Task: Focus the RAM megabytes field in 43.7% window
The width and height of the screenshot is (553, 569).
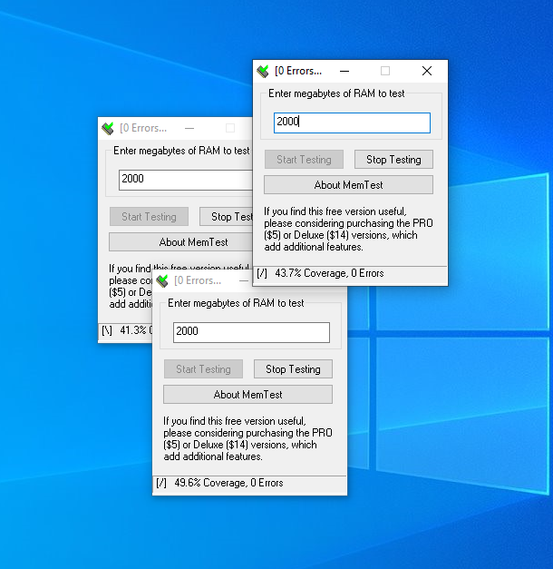Action: [352, 123]
